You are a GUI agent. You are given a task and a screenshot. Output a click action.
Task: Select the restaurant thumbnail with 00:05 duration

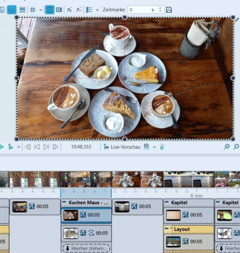pos(20,207)
